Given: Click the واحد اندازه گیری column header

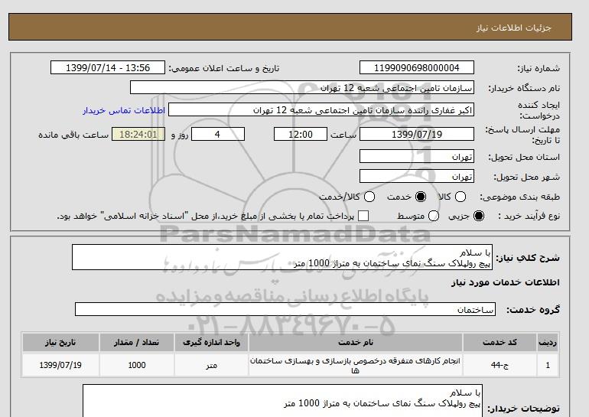Looking at the screenshot, I should pyautogui.click(x=211, y=342).
